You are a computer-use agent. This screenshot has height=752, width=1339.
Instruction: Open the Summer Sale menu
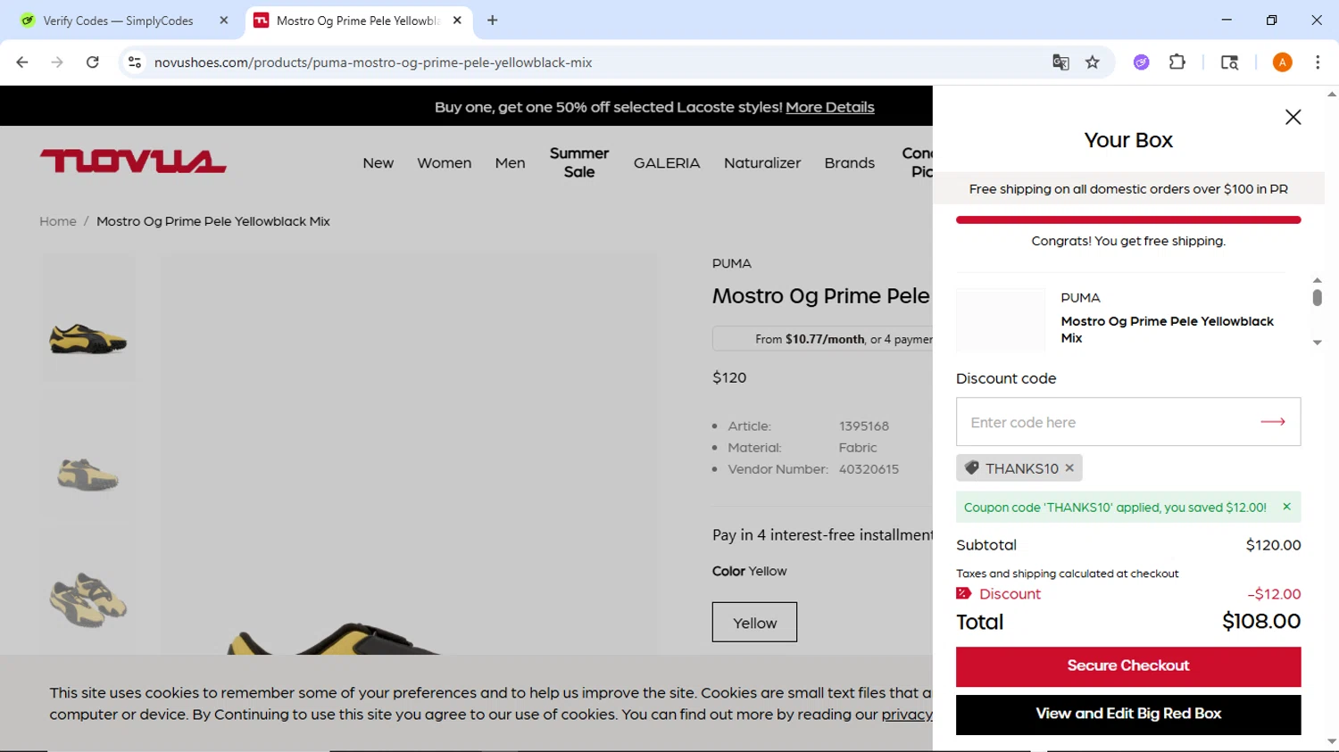coord(579,162)
